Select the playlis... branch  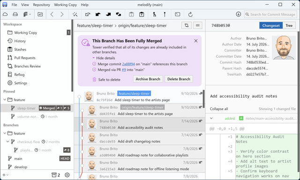click(x=37, y=150)
